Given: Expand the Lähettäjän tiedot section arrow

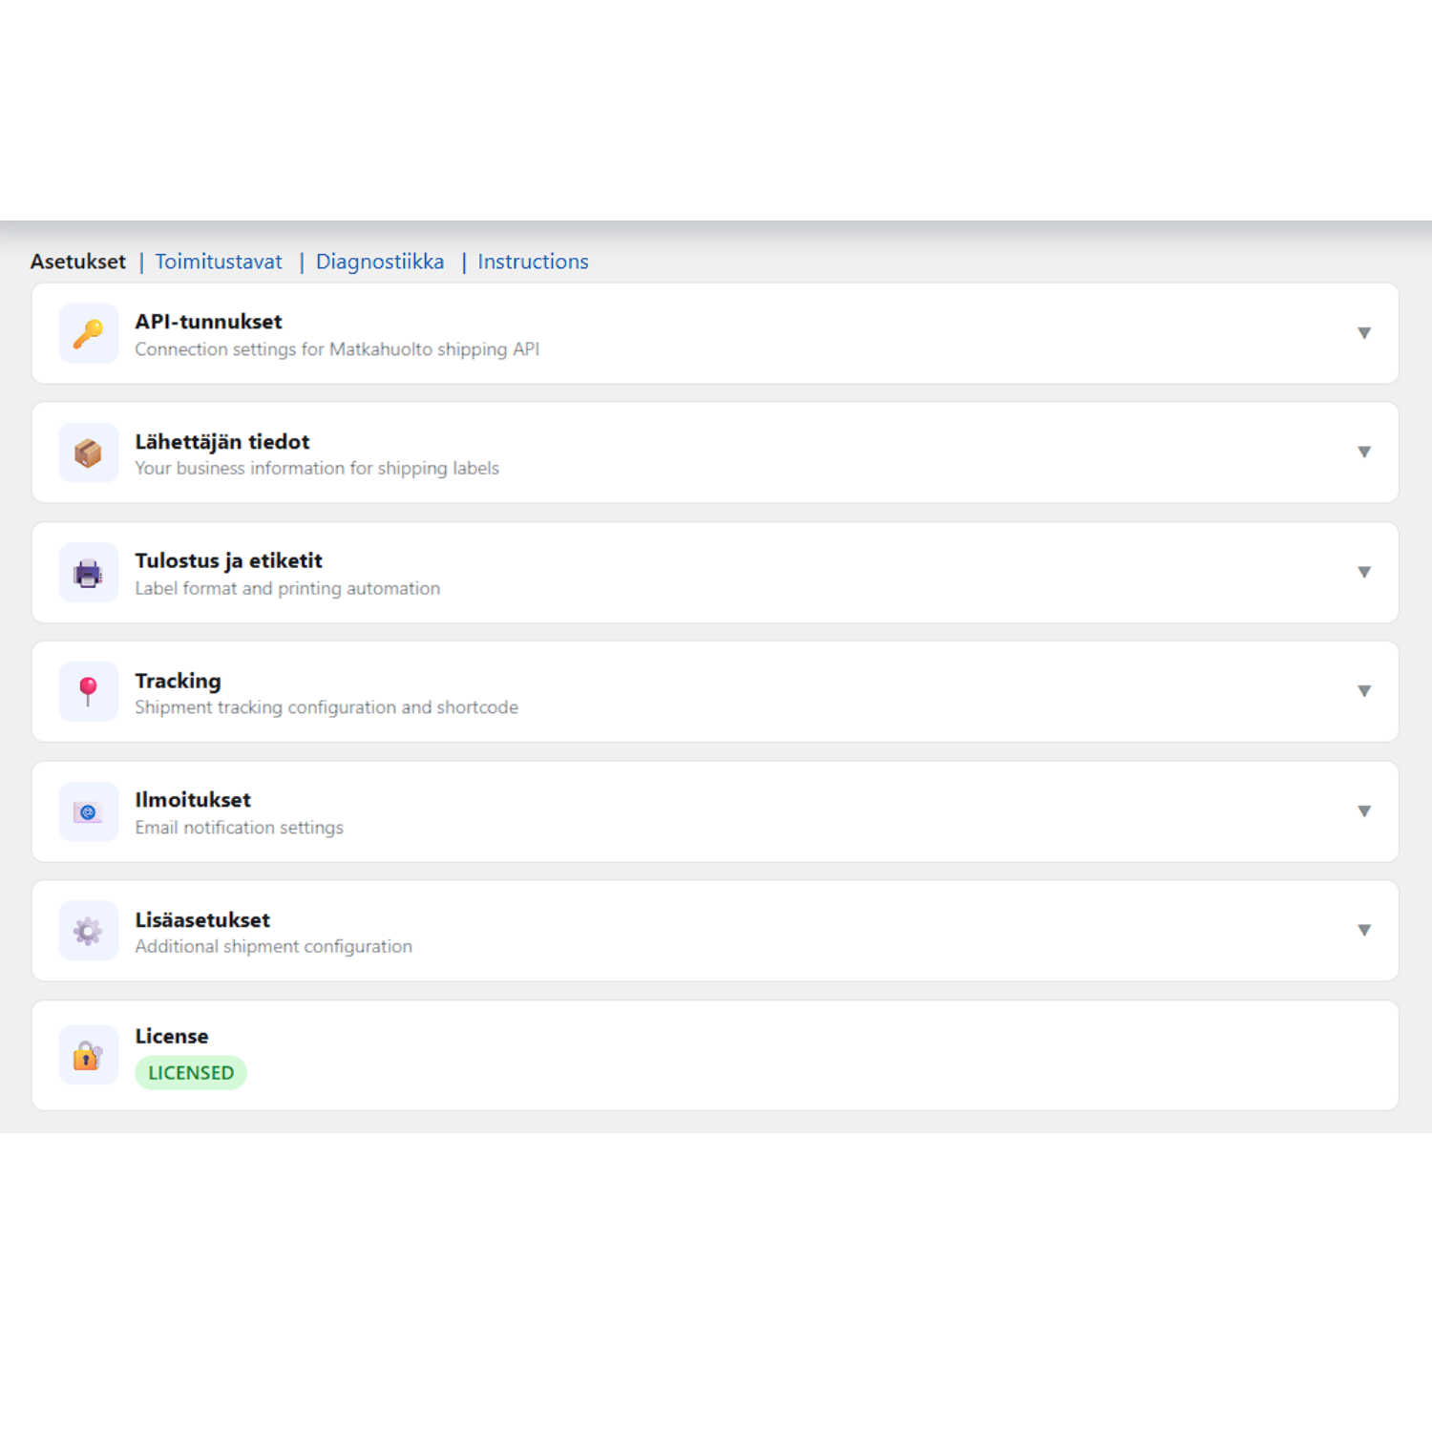Looking at the screenshot, I should click(1364, 453).
